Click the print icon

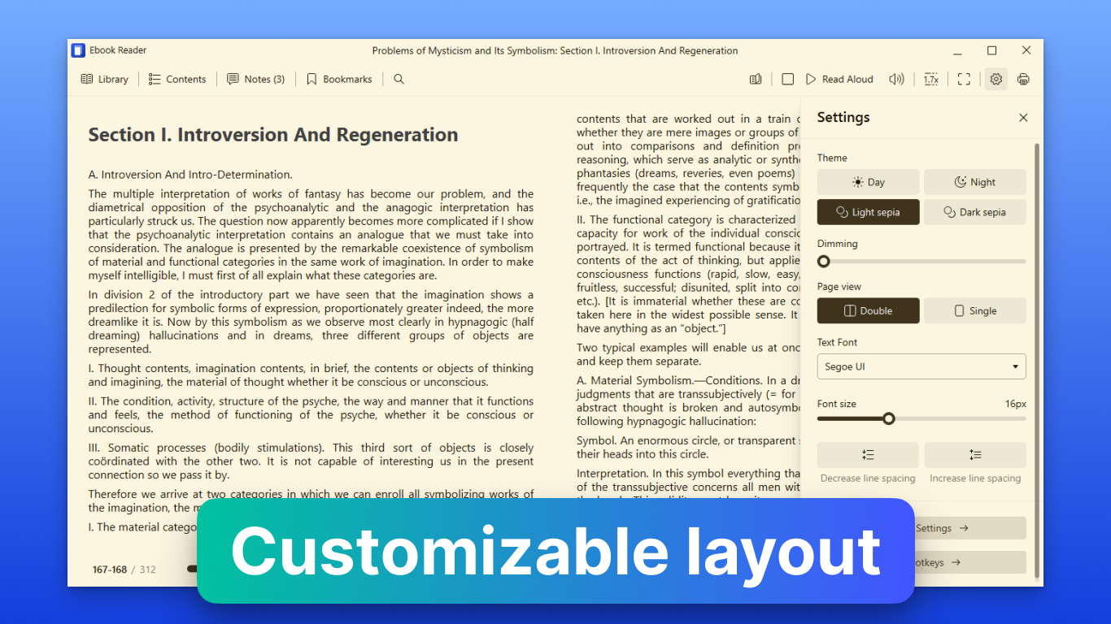[x=1023, y=79]
